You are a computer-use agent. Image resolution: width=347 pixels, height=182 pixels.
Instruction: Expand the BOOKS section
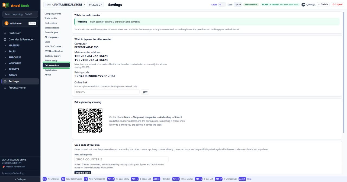[x=21, y=75]
